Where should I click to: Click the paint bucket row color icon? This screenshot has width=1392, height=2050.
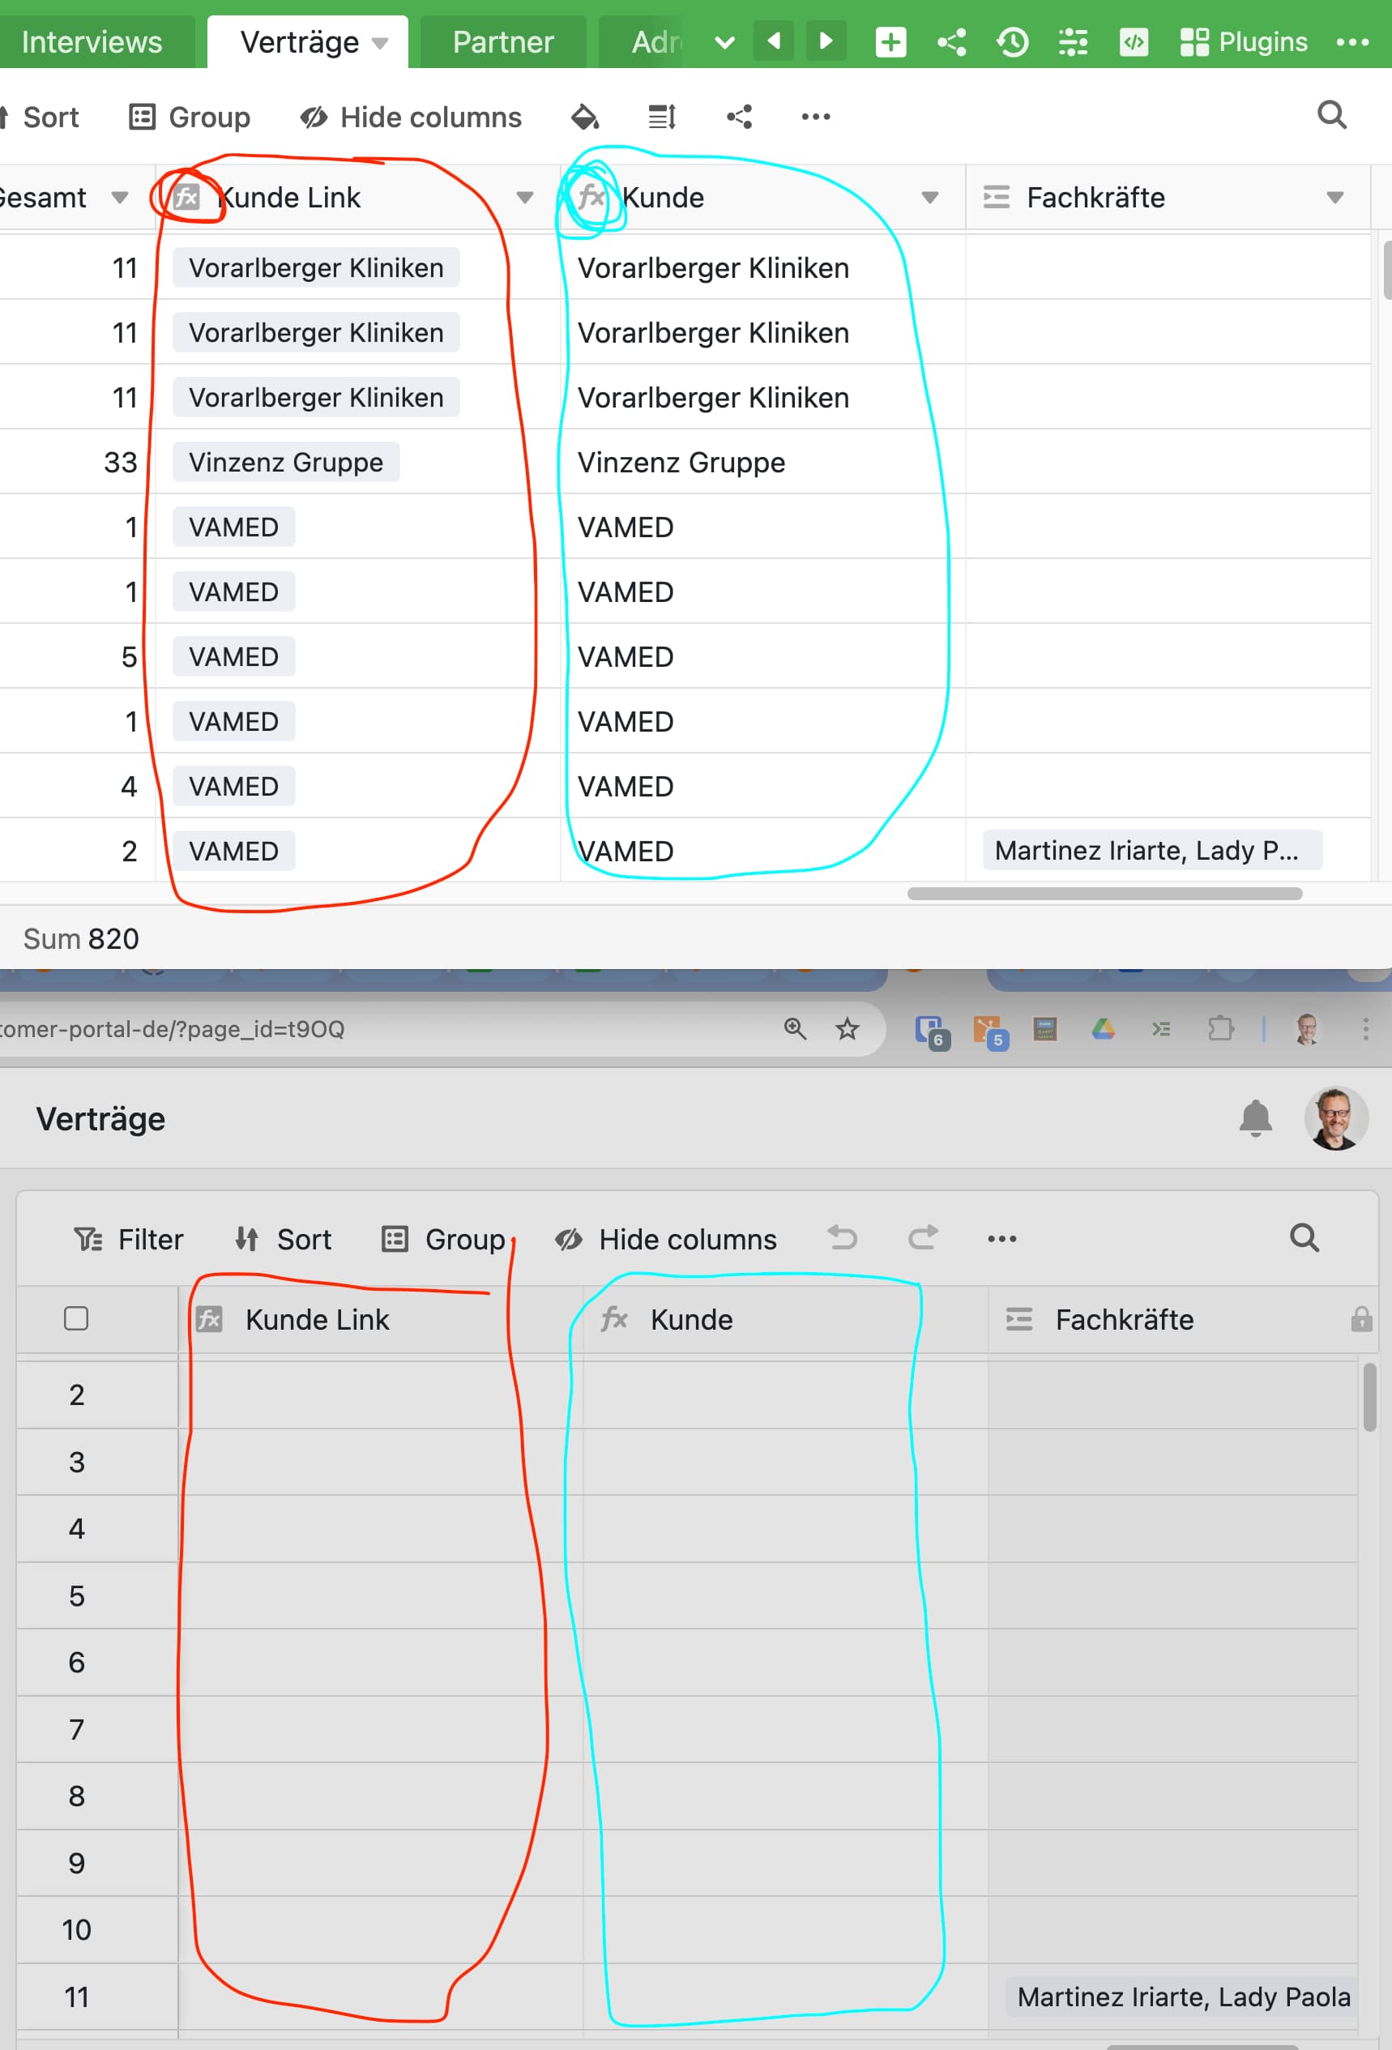(584, 117)
